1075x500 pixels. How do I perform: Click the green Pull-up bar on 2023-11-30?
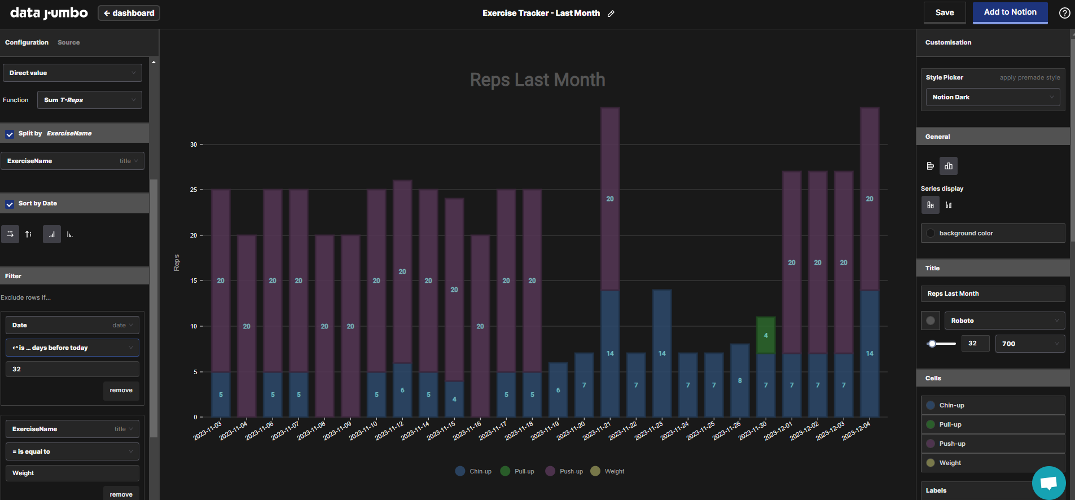coord(766,335)
